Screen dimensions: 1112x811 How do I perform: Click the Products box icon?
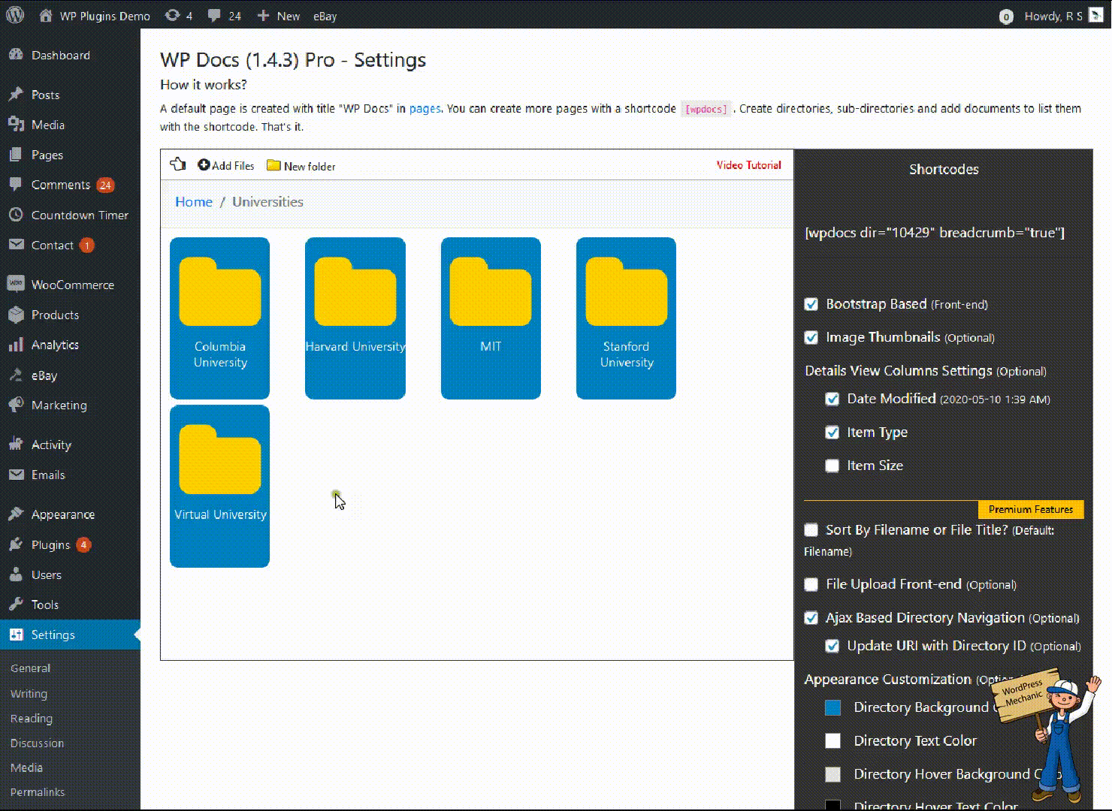point(16,315)
